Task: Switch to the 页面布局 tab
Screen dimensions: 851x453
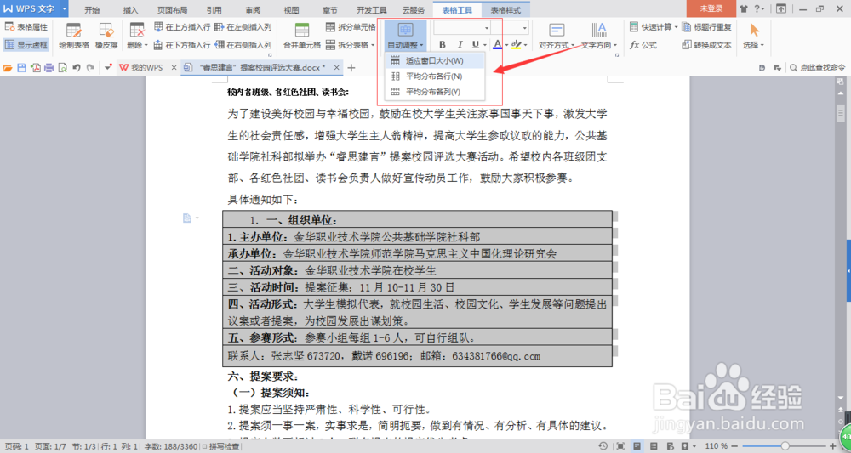Action: click(172, 9)
